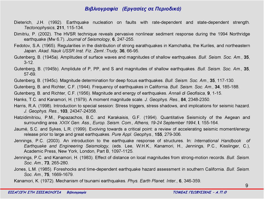Select the Gutenberg, B. (1945b) entry
This screenshot has height=199, width=265.
(132, 71)
